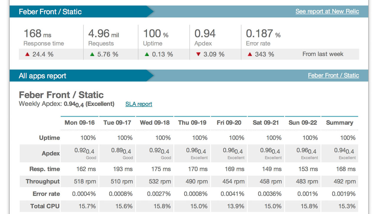The image size is (377, 214).
Task: Select the Summary column header
Action: tap(339, 123)
